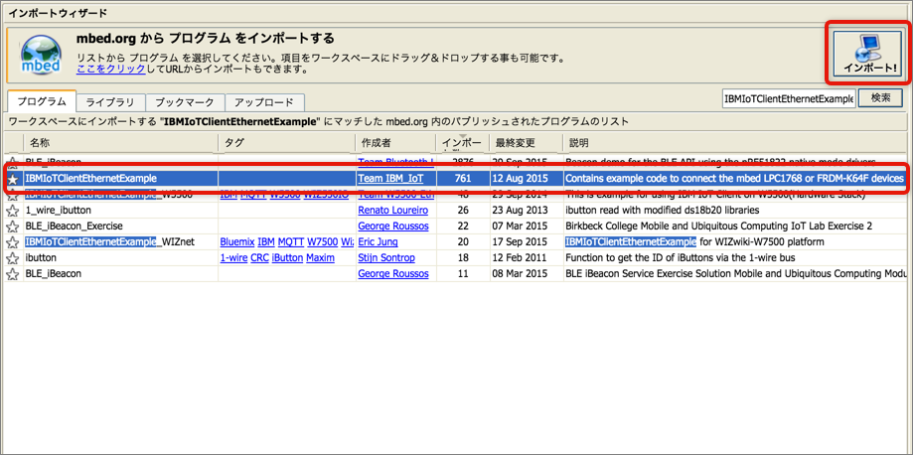Click the W7500 tag link
This screenshot has width=913, height=455.
pyautogui.click(x=323, y=241)
